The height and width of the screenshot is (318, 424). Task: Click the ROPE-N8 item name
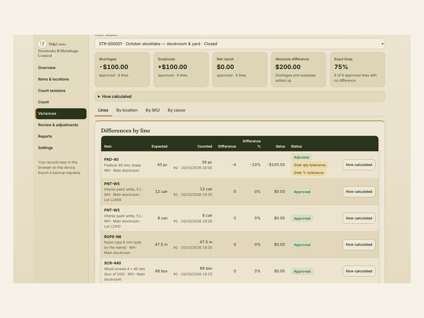[113, 237]
